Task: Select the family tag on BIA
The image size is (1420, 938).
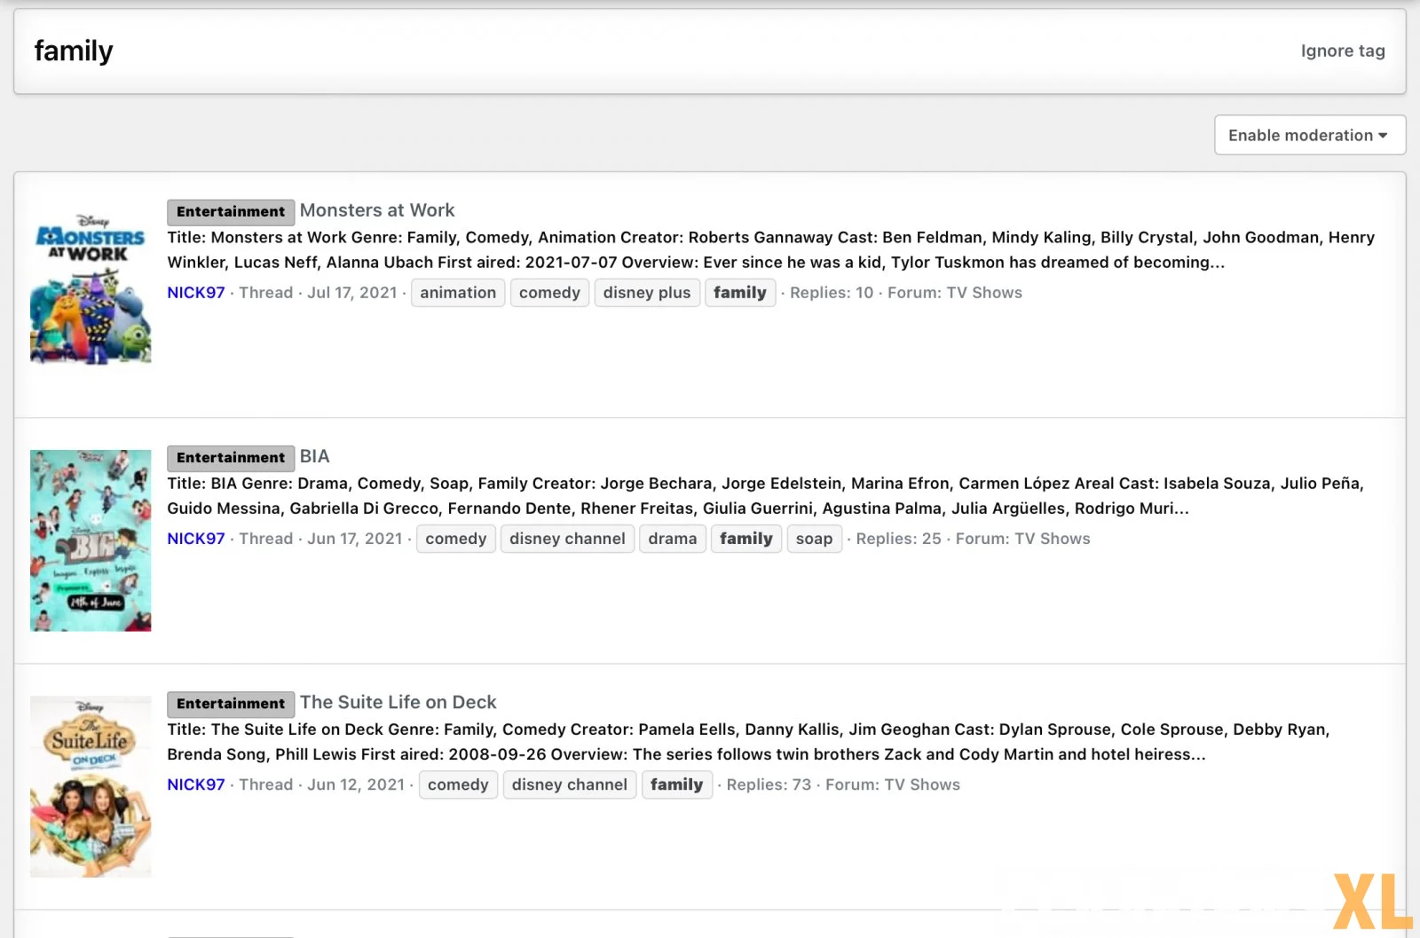Action: click(x=746, y=539)
